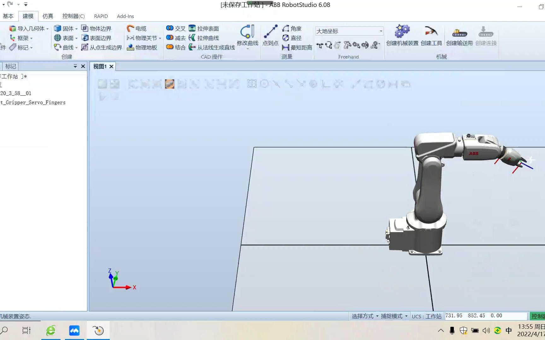Measure Minimum Distance (最短距离)

point(297,48)
